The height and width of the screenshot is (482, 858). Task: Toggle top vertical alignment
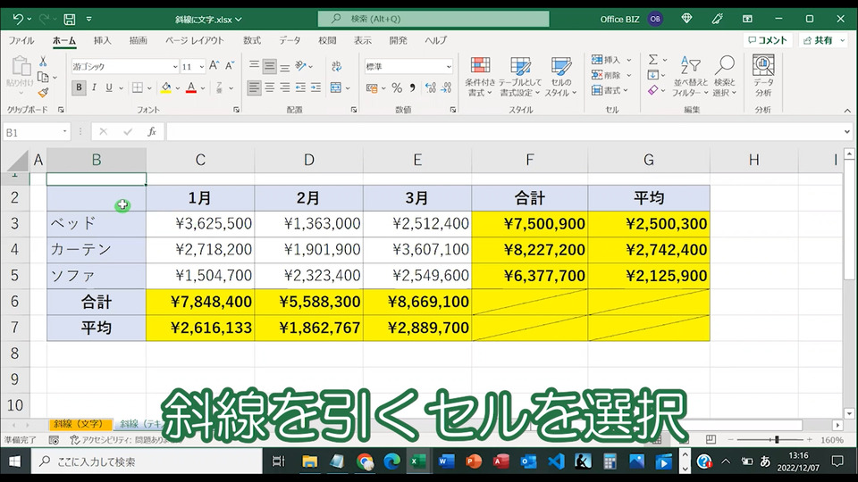[254, 66]
